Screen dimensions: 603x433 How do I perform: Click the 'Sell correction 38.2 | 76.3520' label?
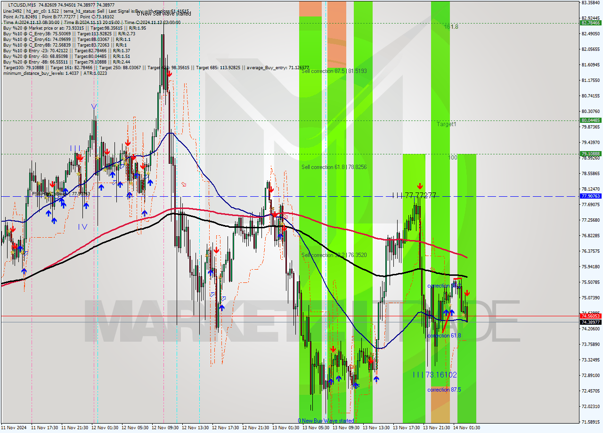click(x=334, y=255)
